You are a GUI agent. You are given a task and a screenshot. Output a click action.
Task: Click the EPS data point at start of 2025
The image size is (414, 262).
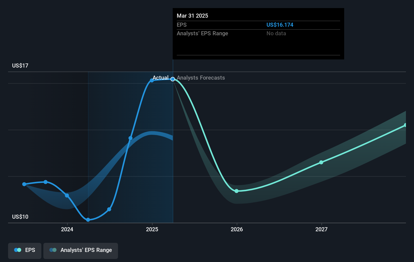point(152,81)
